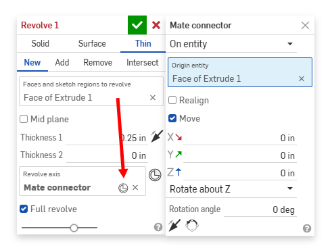
Task: Focus the Origin entity selection field
Action: (240, 72)
